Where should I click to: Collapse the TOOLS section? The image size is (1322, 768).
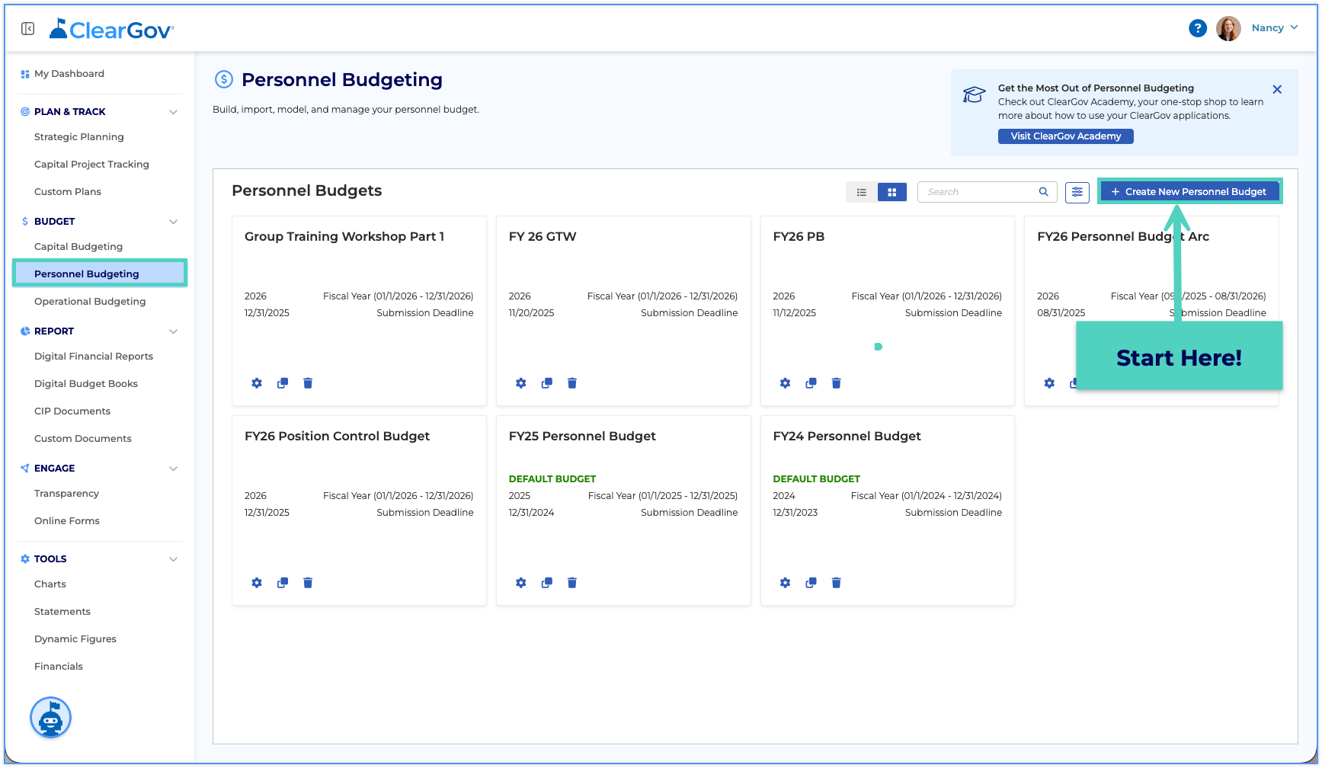tap(173, 559)
